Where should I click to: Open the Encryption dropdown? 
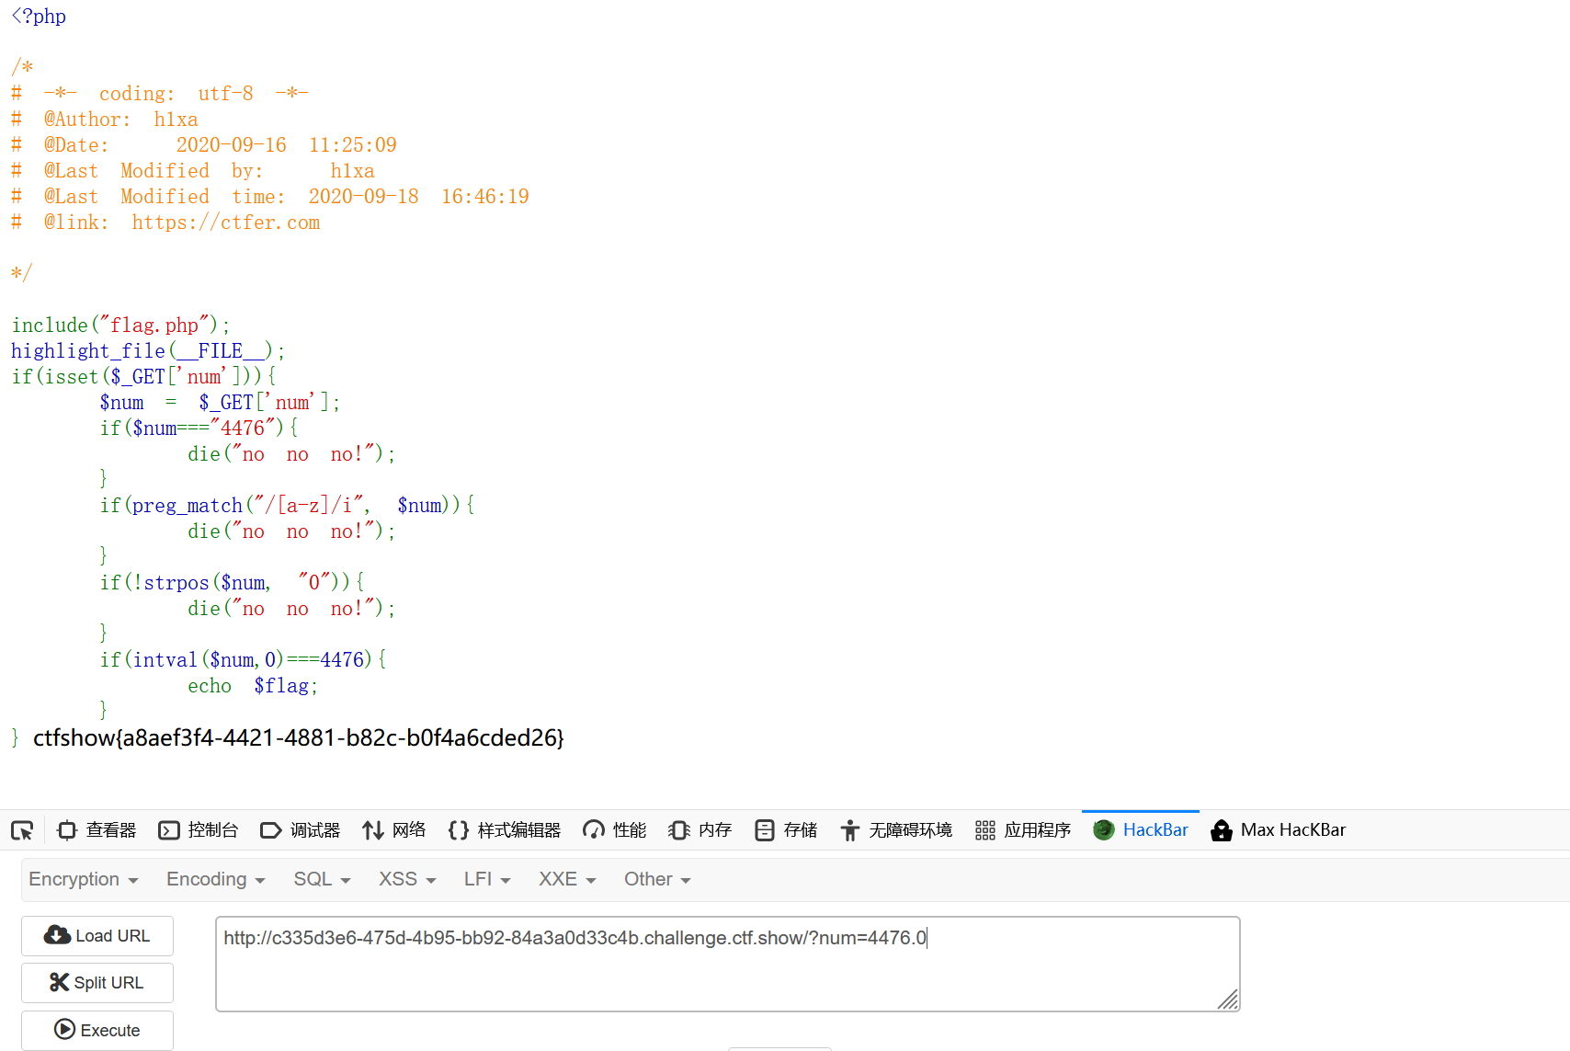(84, 879)
